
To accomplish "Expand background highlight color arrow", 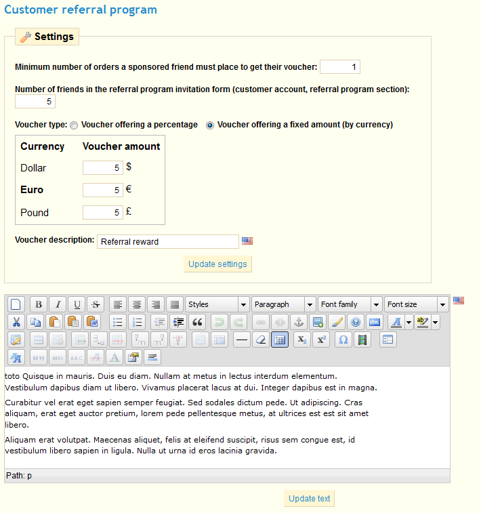I will point(436,323).
